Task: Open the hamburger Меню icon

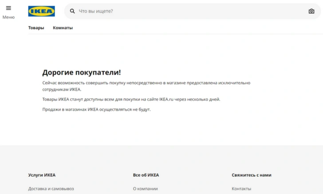Action: pos(8,8)
